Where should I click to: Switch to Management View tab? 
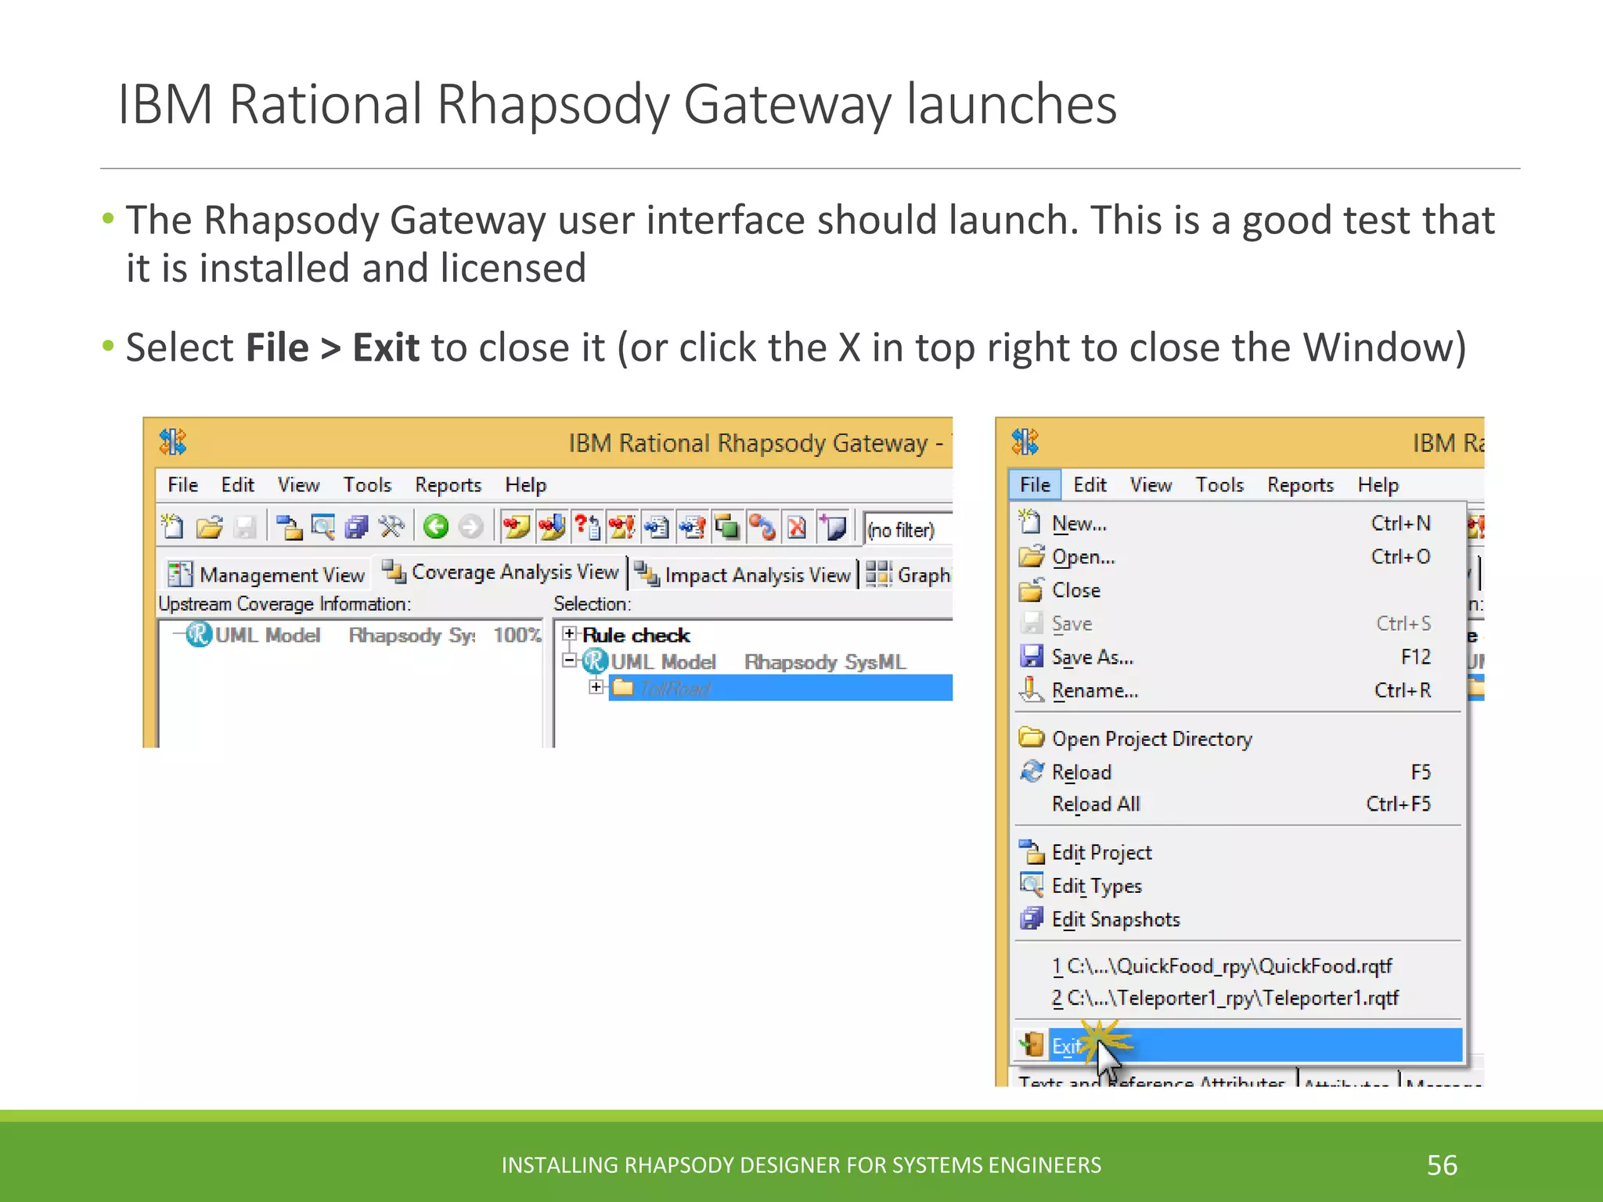[267, 574]
